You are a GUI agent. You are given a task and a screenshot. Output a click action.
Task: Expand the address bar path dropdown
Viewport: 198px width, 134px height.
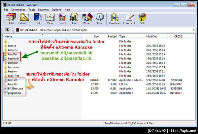(193, 30)
